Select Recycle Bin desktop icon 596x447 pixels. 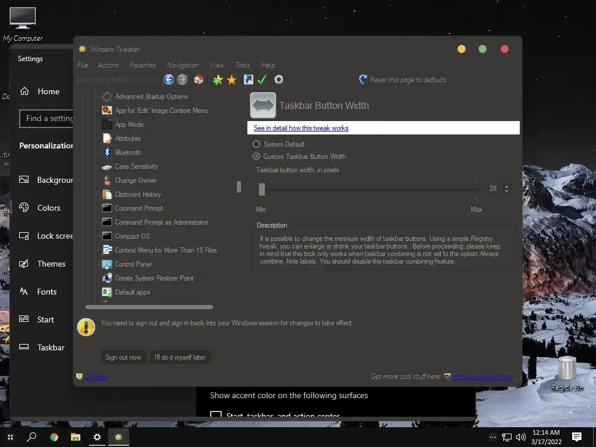point(567,373)
